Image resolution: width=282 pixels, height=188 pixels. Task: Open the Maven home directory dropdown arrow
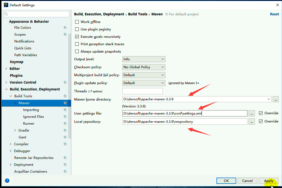[x=269, y=99]
